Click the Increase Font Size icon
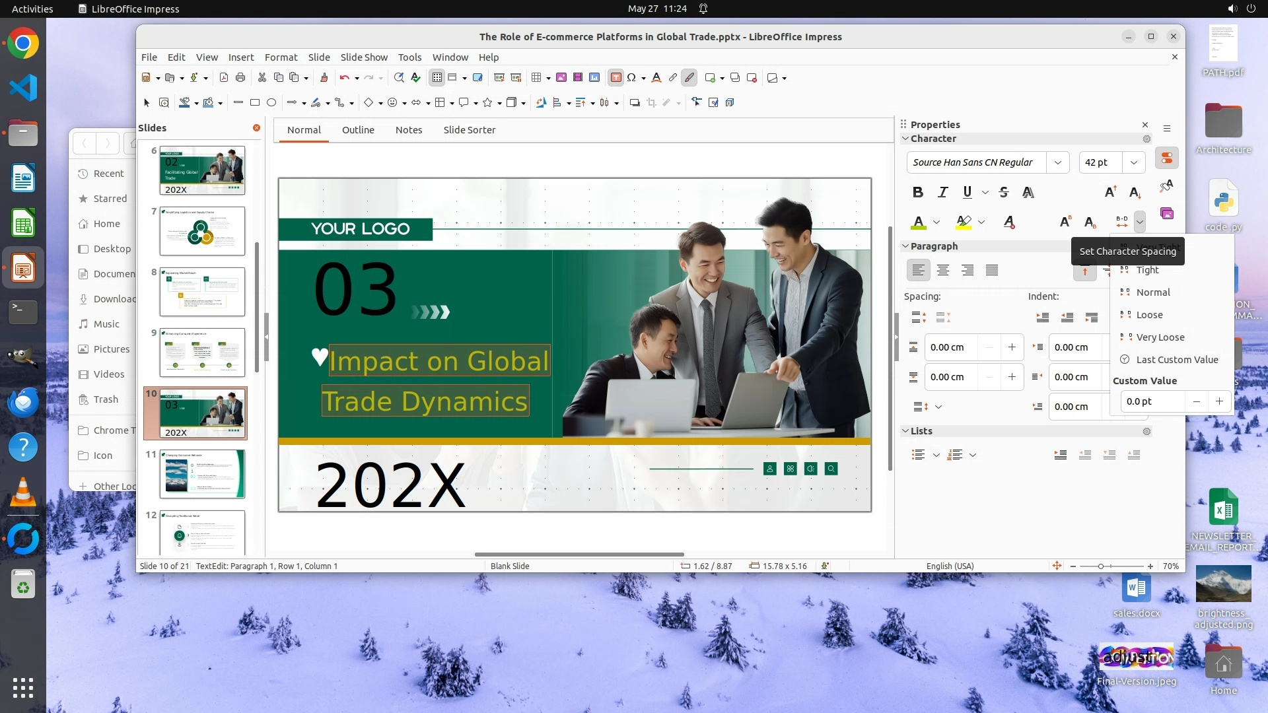 [x=1110, y=192]
